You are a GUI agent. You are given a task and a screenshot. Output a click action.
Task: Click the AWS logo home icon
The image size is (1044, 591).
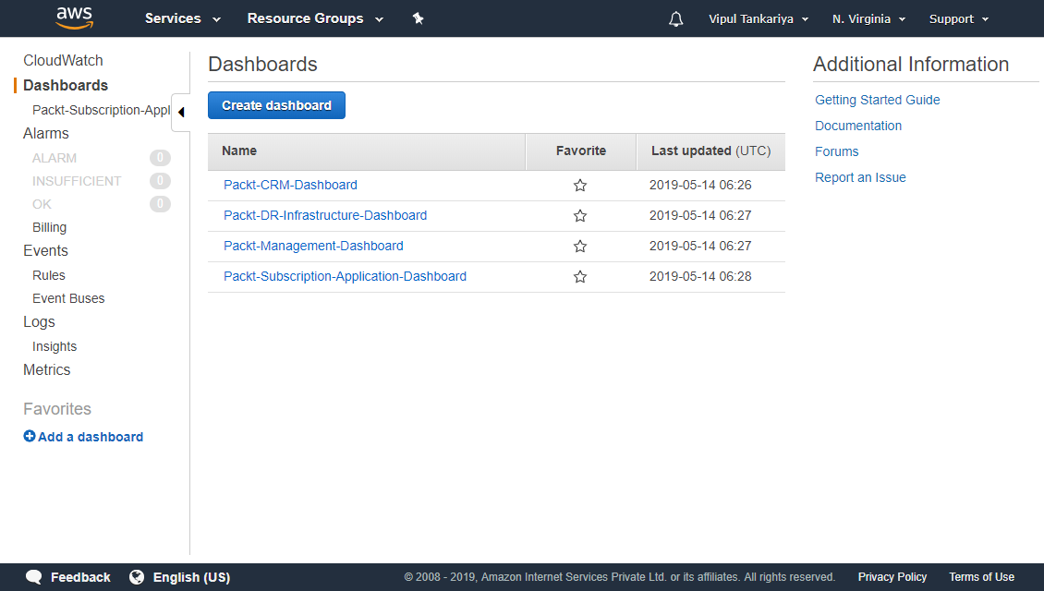(74, 18)
